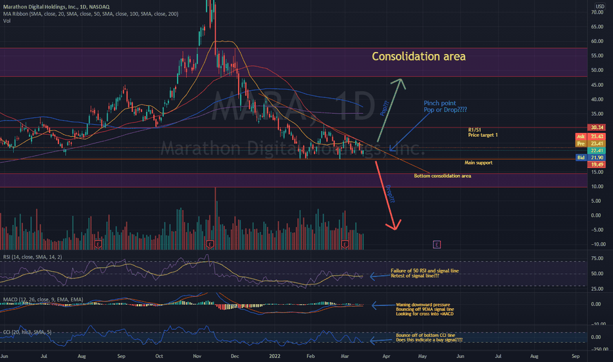Click the Dec label on the time axis
Image resolution: width=613 pixels, height=362 pixels.
click(235, 356)
